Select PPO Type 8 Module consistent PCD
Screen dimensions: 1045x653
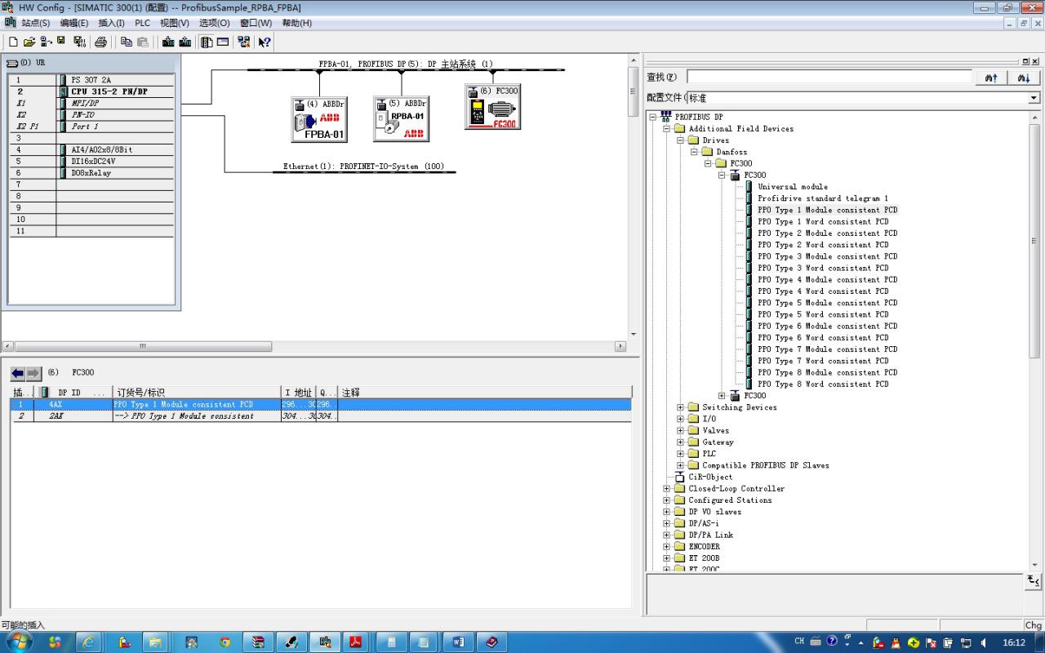click(x=827, y=372)
